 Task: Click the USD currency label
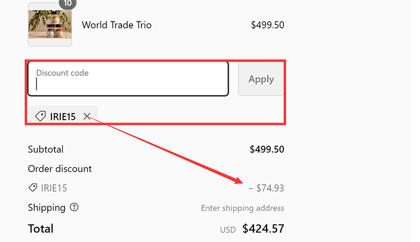click(228, 229)
